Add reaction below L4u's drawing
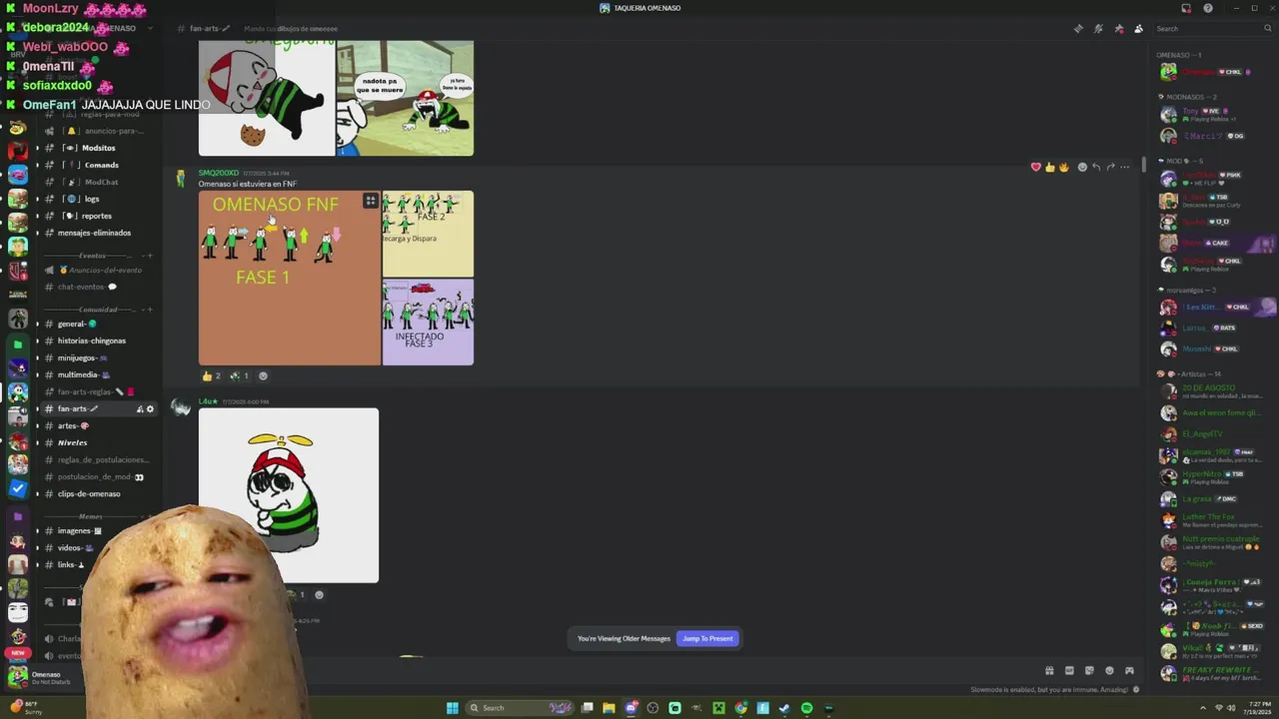 pyautogui.click(x=319, y=594)
